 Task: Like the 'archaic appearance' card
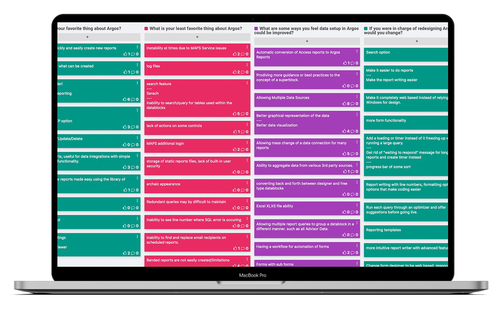[x=235, y=190]
